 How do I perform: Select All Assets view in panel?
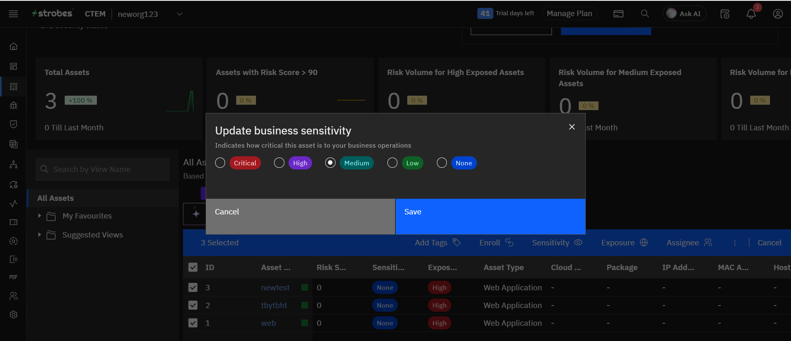click(56, 198)
